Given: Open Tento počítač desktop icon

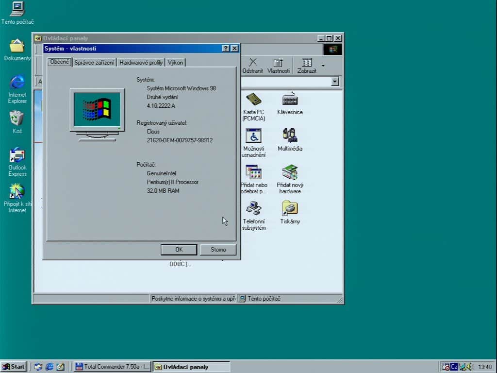Looking at the screenshot, I should point(17,13).
